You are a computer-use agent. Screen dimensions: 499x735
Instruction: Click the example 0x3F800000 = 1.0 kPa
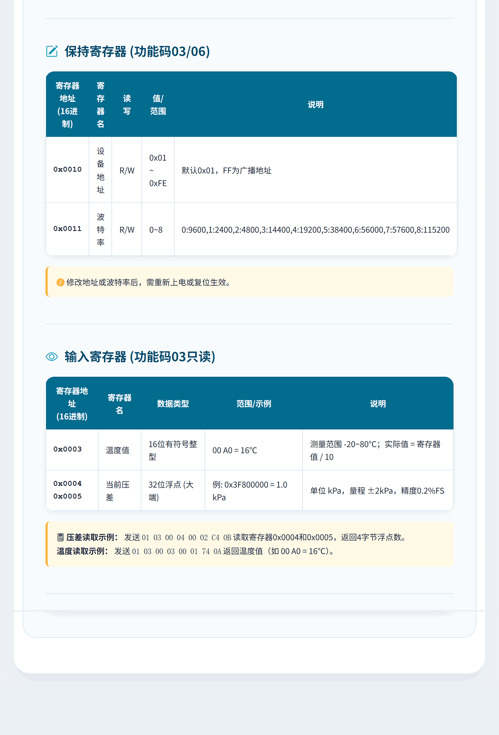[250, 491]
